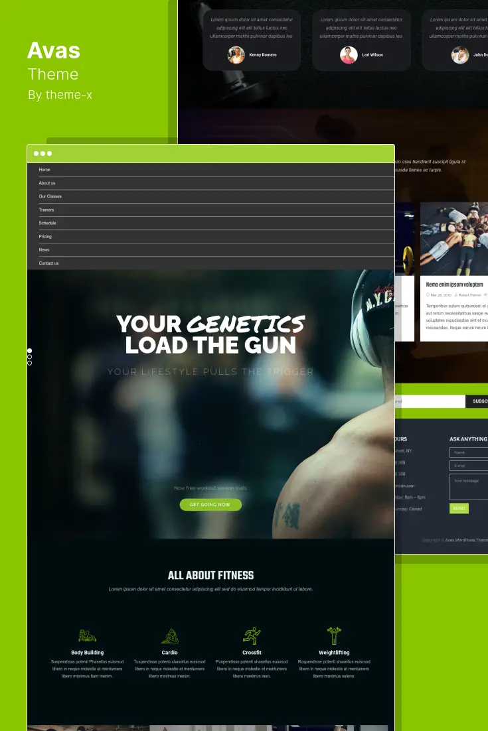
Task: Click the Body Building icon
Action: pos(87,636)
